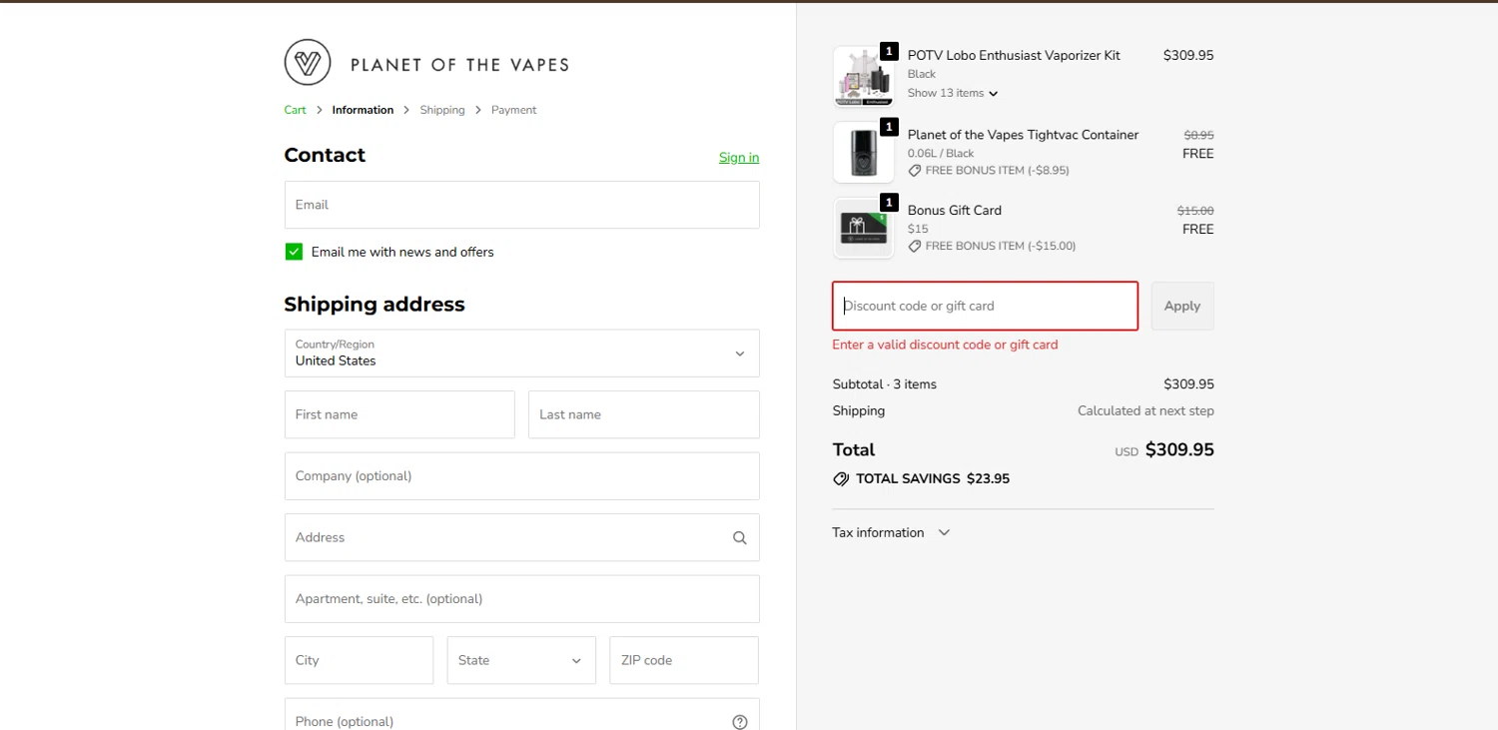Screen dimensions: 1498x730
Task: Click the TOTAL SAVINGS $23.95 text
Action: click(933, 479)
